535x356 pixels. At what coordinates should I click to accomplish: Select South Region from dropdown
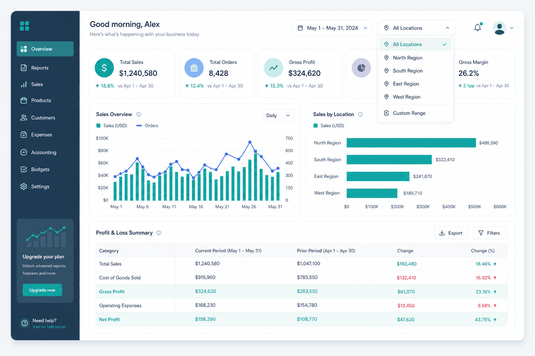tap(416, 71)
